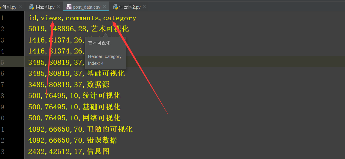The width and height of the screenshot is (345, 159).
Task: Click '艺术可视化' text inside the tooltip popup
Action: (x=99, y=43)
